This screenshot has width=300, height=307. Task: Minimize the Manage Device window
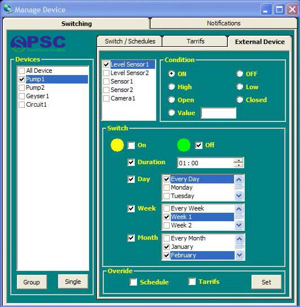pyautogui.click(x=266, y=9)
